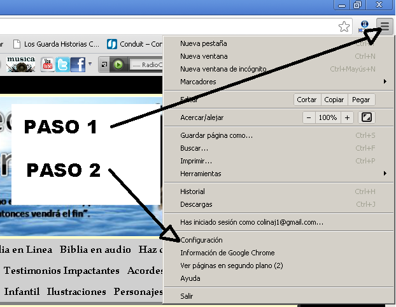Open the Facebook toolbar icon
The width and height of the screenshot is (396, 307).
click(x=78, y=64)
